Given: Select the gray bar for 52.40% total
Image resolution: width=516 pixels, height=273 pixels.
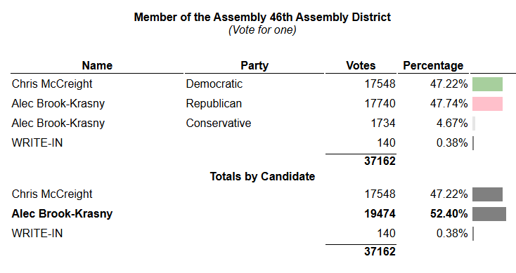Looking at the screenshot, I should [489, 214].
